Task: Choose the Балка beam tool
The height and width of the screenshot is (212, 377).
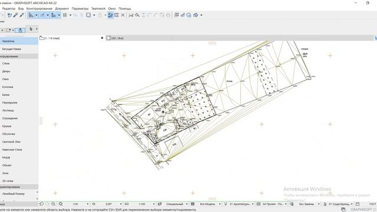Action: (x=19, y=95)
